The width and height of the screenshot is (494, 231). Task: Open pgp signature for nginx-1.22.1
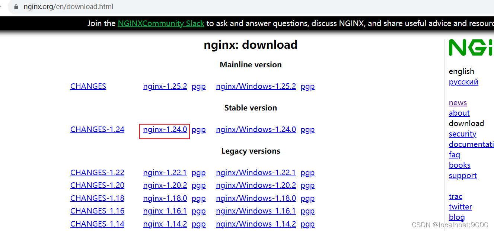click(x=198, y=173)
